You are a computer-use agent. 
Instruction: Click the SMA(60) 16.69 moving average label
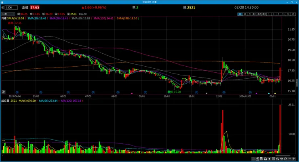(x=82, y=19)
